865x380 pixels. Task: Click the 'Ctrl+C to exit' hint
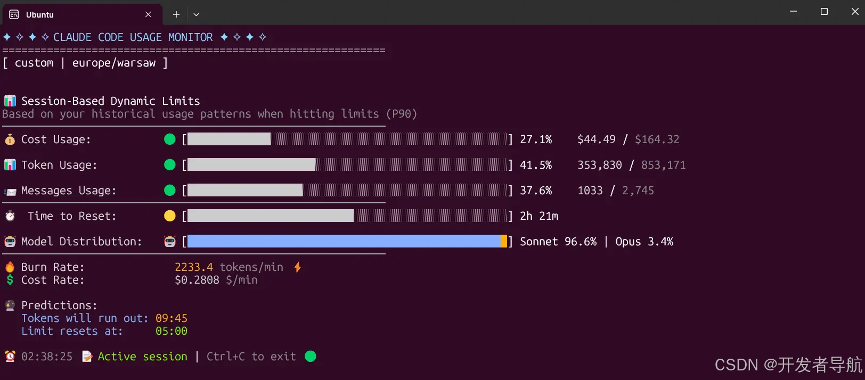[251, 357]
